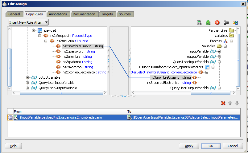Click the red circle X toolbar icon
This screenshot has height=153, width=248.
coord(217,23)
